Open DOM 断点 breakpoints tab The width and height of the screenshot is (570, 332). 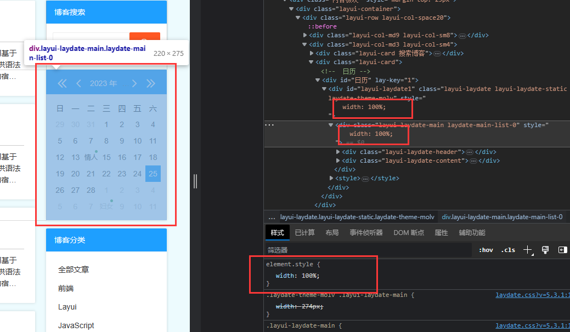point(409,233)
